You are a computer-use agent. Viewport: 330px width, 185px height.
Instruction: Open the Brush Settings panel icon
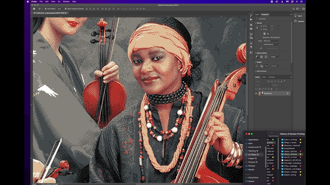click(251, 34)
